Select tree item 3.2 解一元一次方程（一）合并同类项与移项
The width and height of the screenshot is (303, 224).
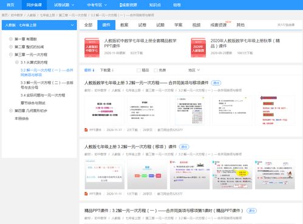pyautogui.click(x=47, y=72)
